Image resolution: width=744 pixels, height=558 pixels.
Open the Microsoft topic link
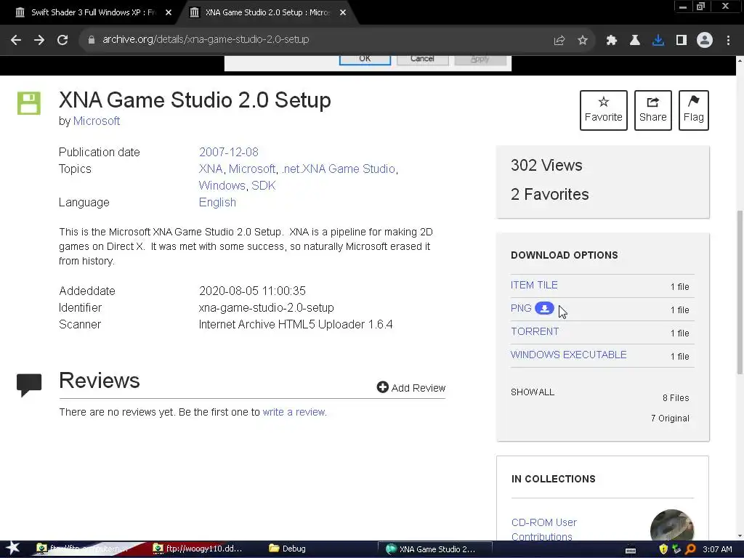point(252,169)
